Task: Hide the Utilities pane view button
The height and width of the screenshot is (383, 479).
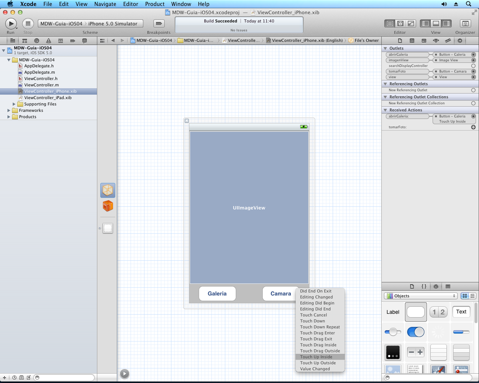Action: [x=446, y=24]
